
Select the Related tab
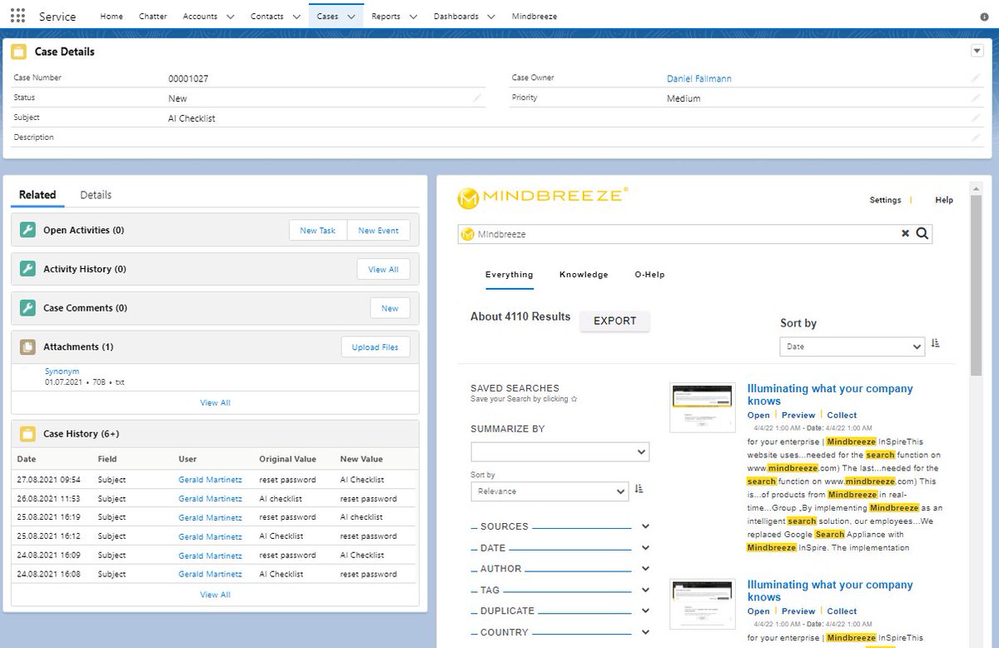pyautogui.click(x=37, y=195)
